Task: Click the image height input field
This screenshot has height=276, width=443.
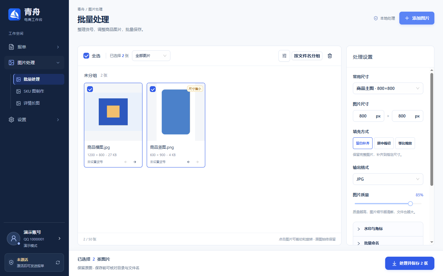Action: [408, 116]
